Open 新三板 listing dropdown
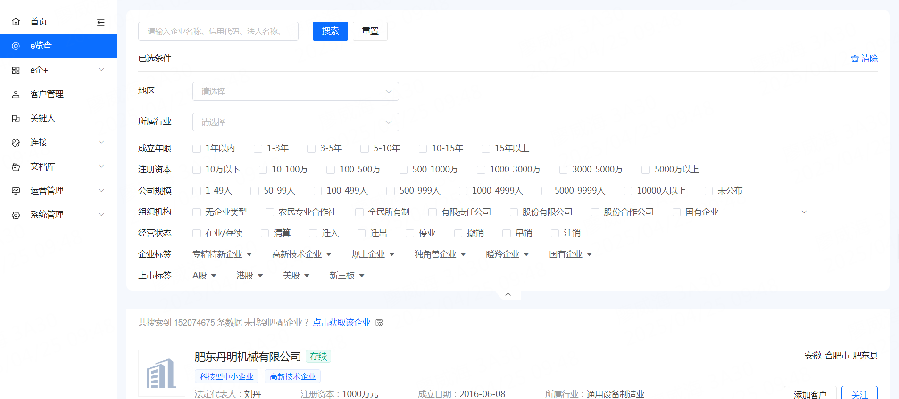The image size is (899, 399). (x=347, y=276)
